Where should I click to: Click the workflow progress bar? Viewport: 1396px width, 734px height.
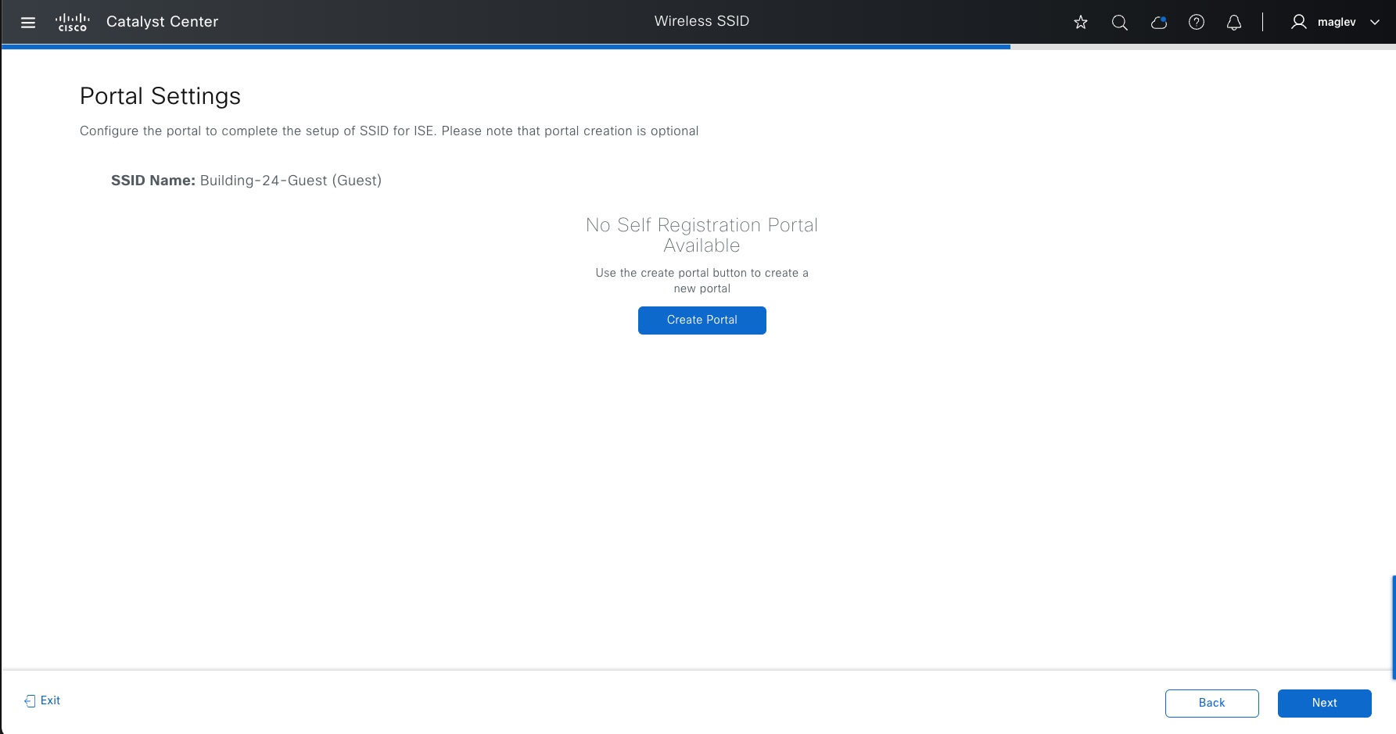tap(698, 47)
